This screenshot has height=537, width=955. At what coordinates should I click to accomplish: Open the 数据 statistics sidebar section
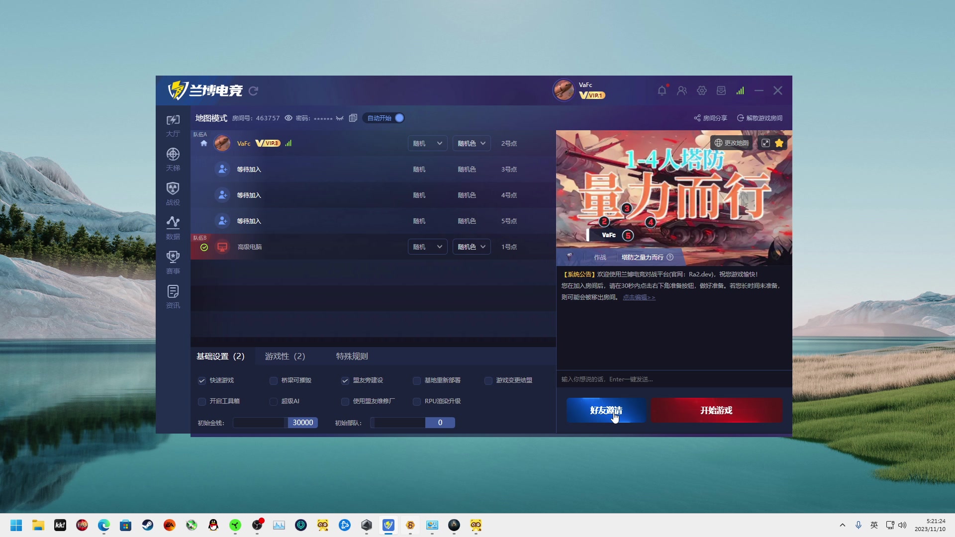(x=173, y=228)
